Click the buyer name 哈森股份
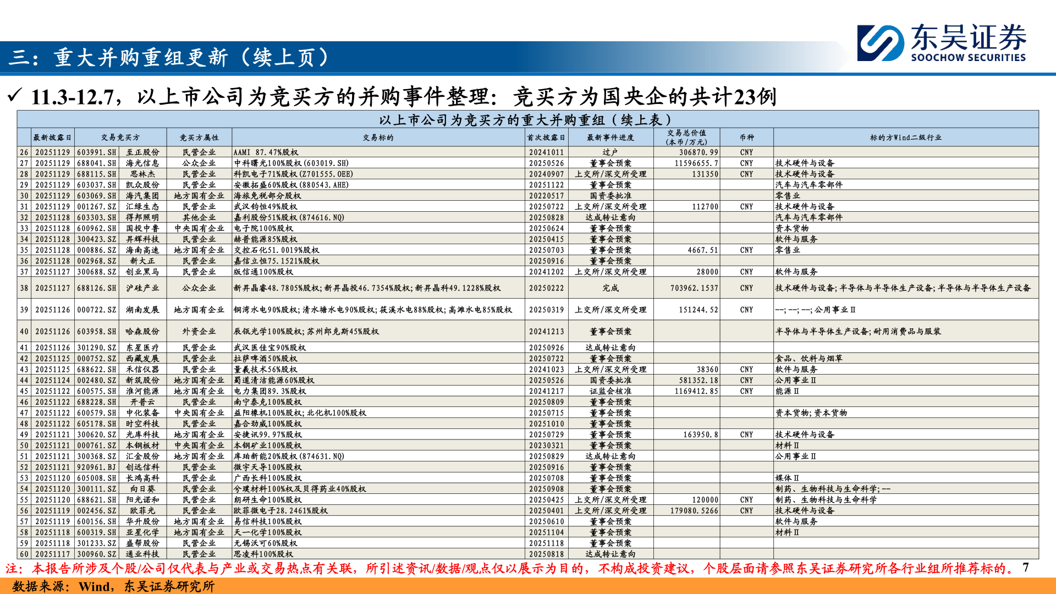 coord(142,332)
